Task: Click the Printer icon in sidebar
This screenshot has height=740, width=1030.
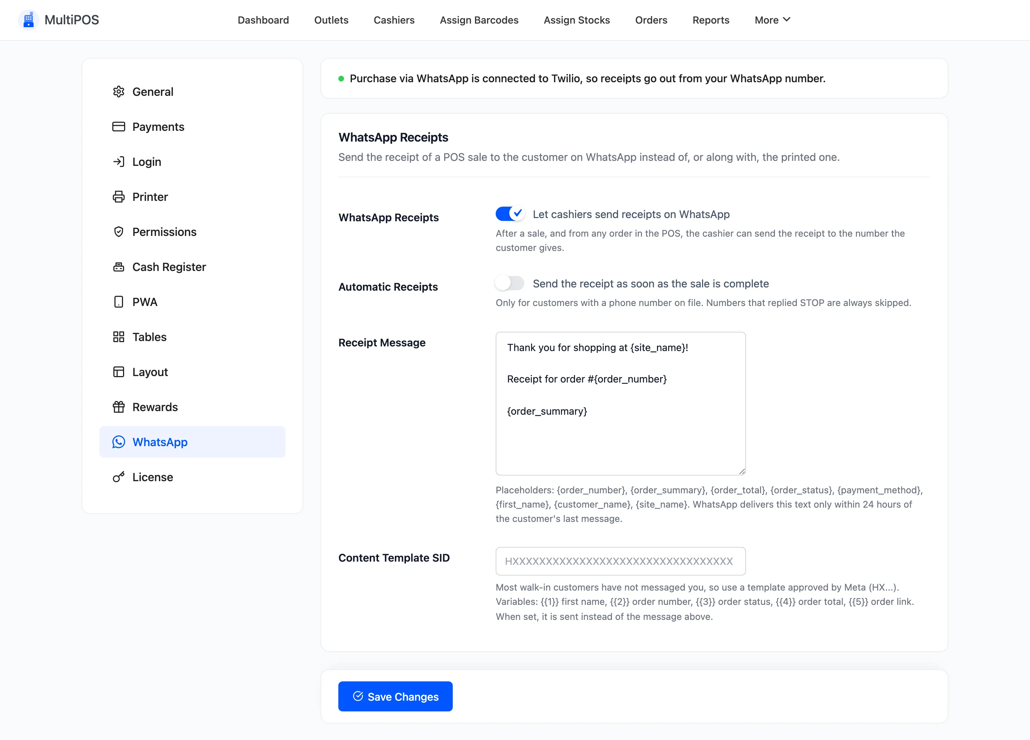Action: [118, 197]
